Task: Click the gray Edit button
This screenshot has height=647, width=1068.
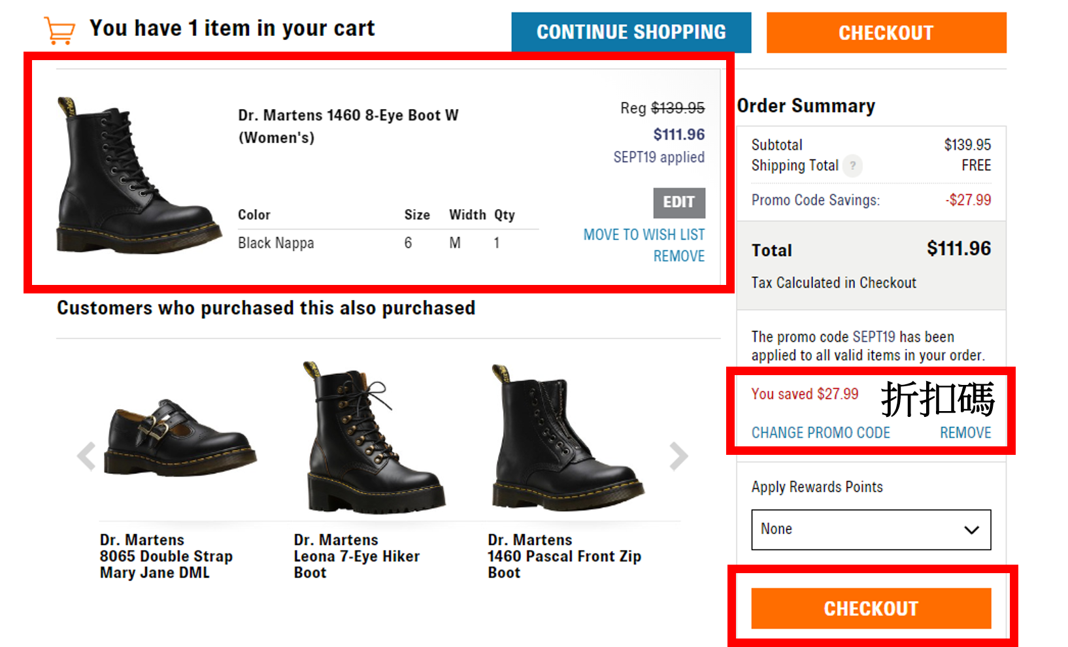Action: pyautogui.click(x=678, y=203)
